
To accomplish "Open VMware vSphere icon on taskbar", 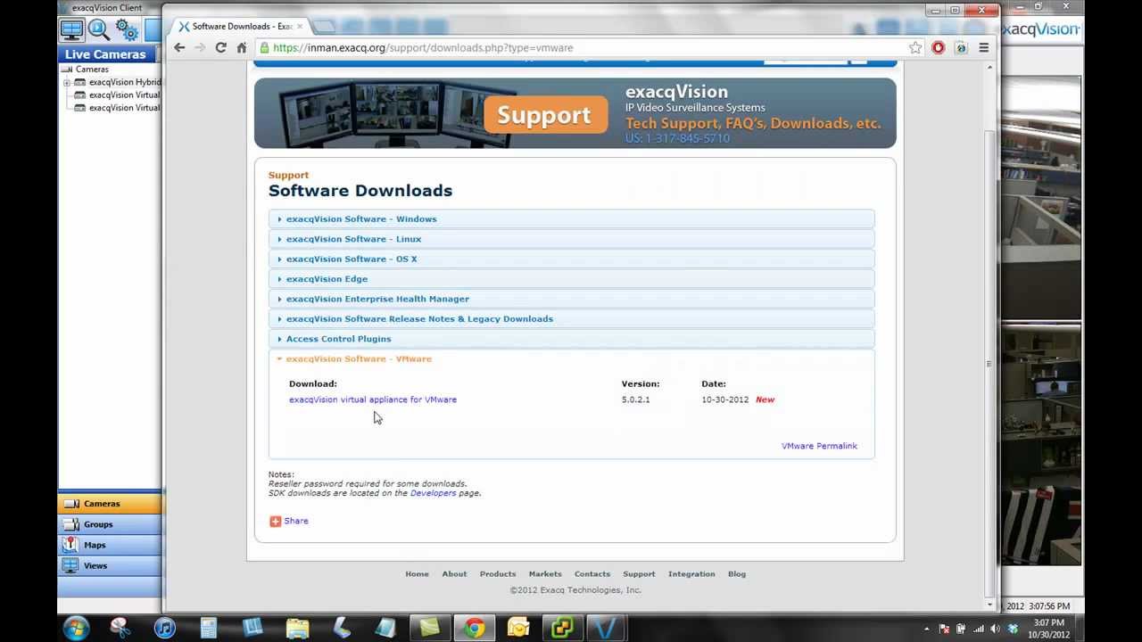I will pos(562,628).
